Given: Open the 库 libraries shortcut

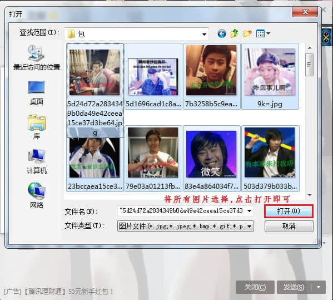Looking at the screenshot, I should point(37,127).
